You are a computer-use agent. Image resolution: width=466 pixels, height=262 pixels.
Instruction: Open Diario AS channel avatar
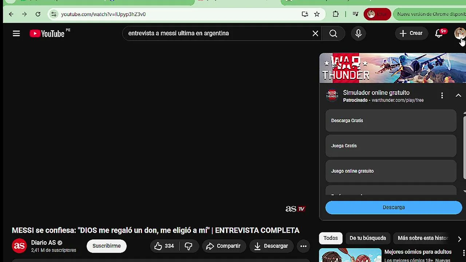(19, 246)
